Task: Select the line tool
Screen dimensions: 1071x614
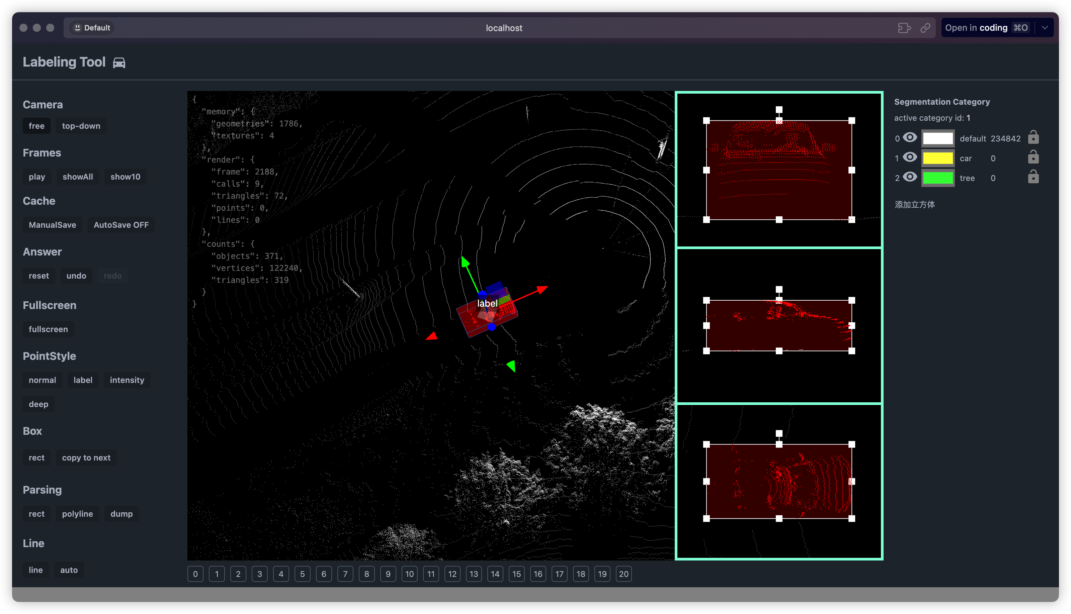Action: 35,570
